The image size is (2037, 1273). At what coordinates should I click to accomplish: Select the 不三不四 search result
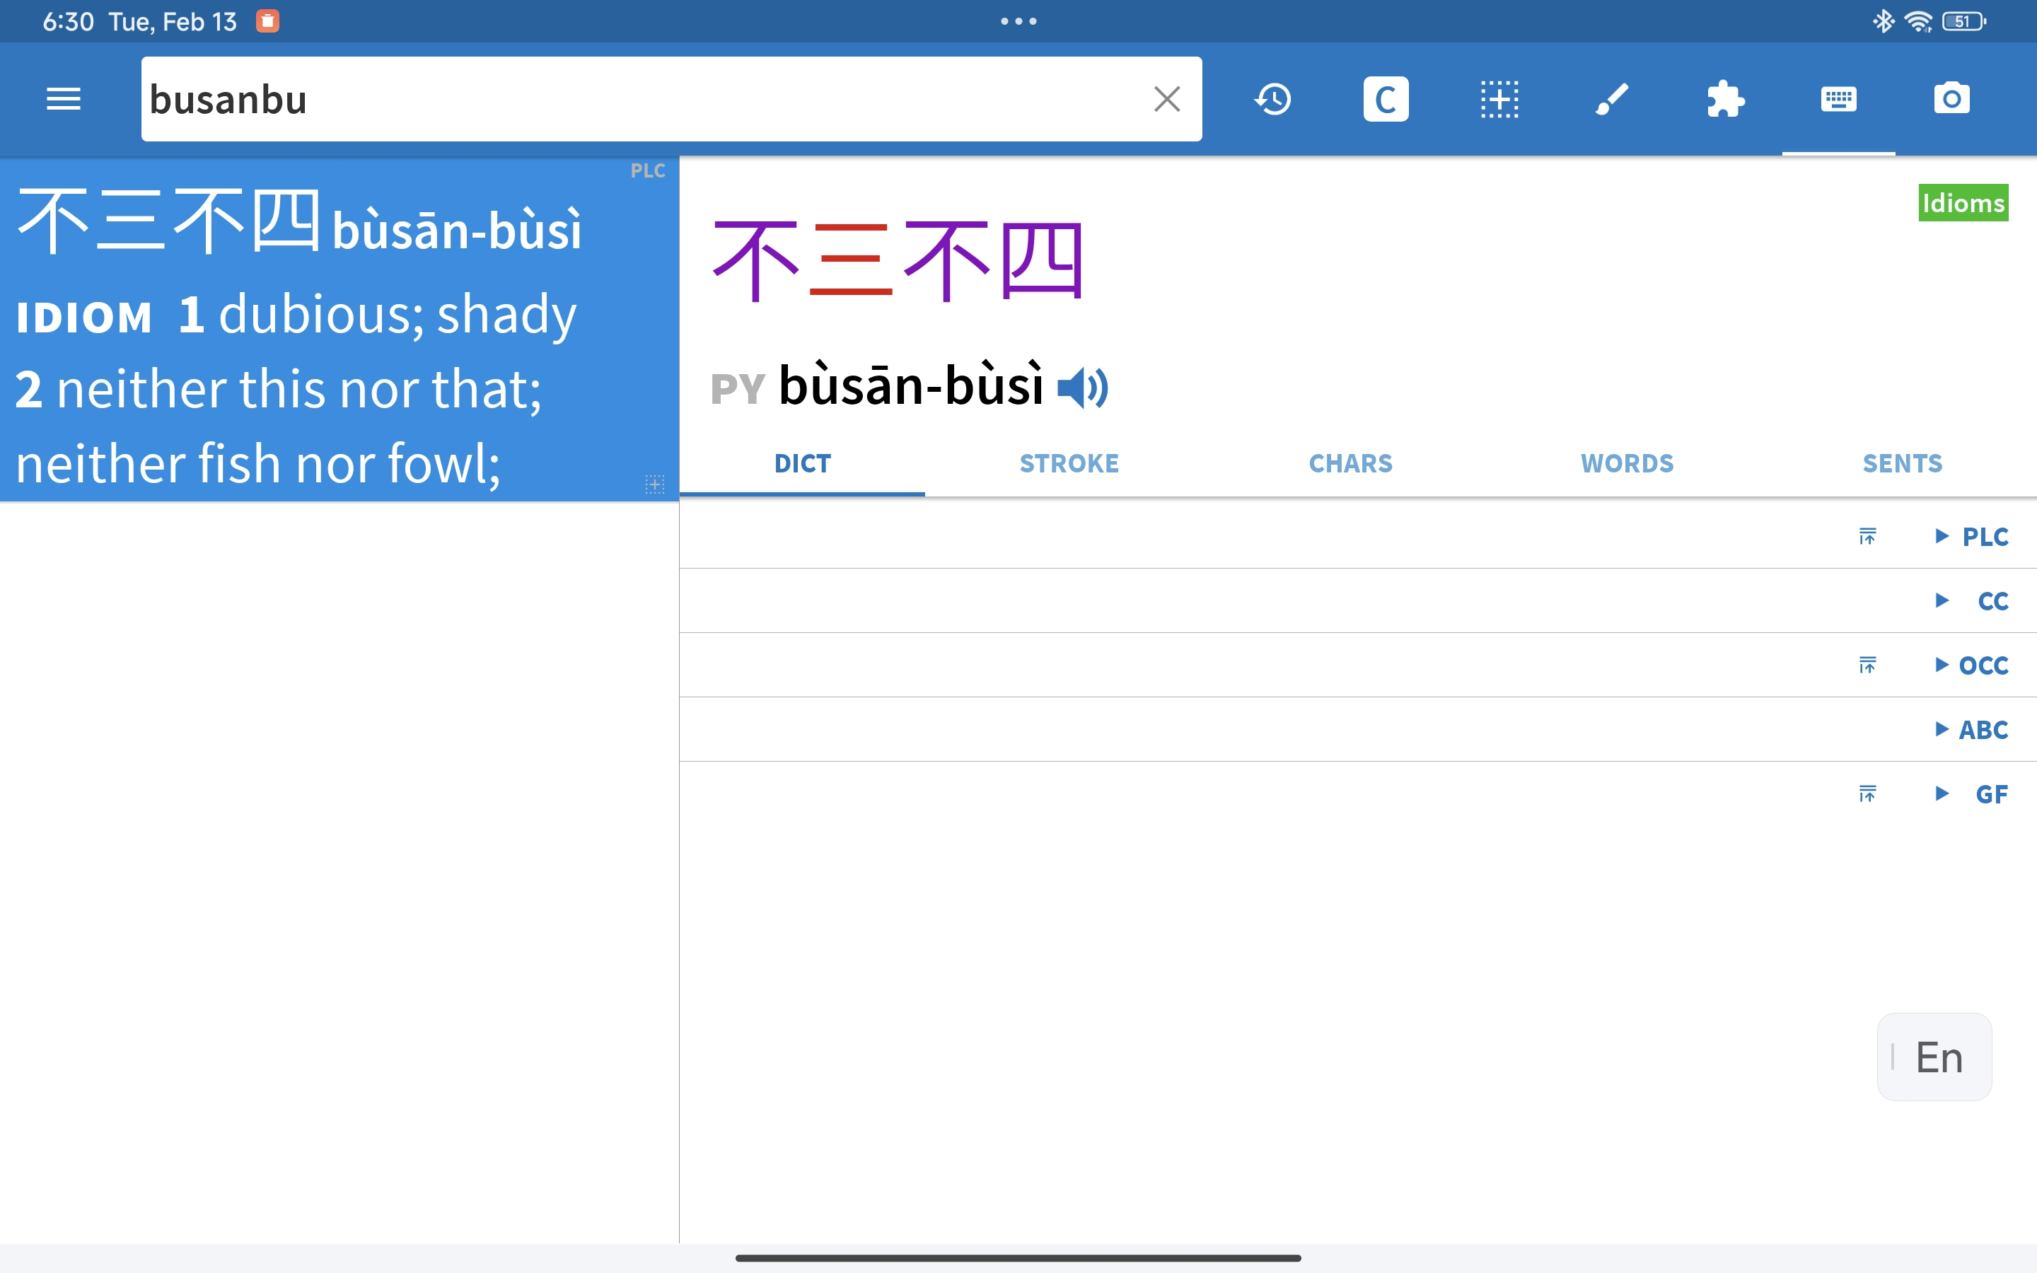click(339, 329)
